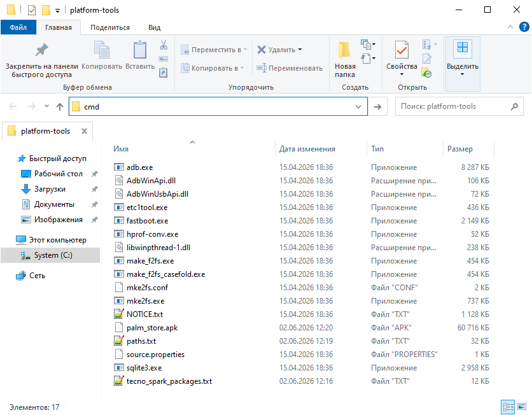Sort by the Размер column header
This screenshot has width=532, height=415.
[459, 149]
